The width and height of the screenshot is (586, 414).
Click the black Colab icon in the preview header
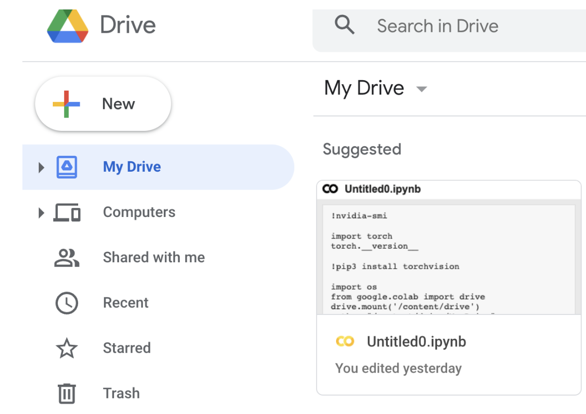330,189
